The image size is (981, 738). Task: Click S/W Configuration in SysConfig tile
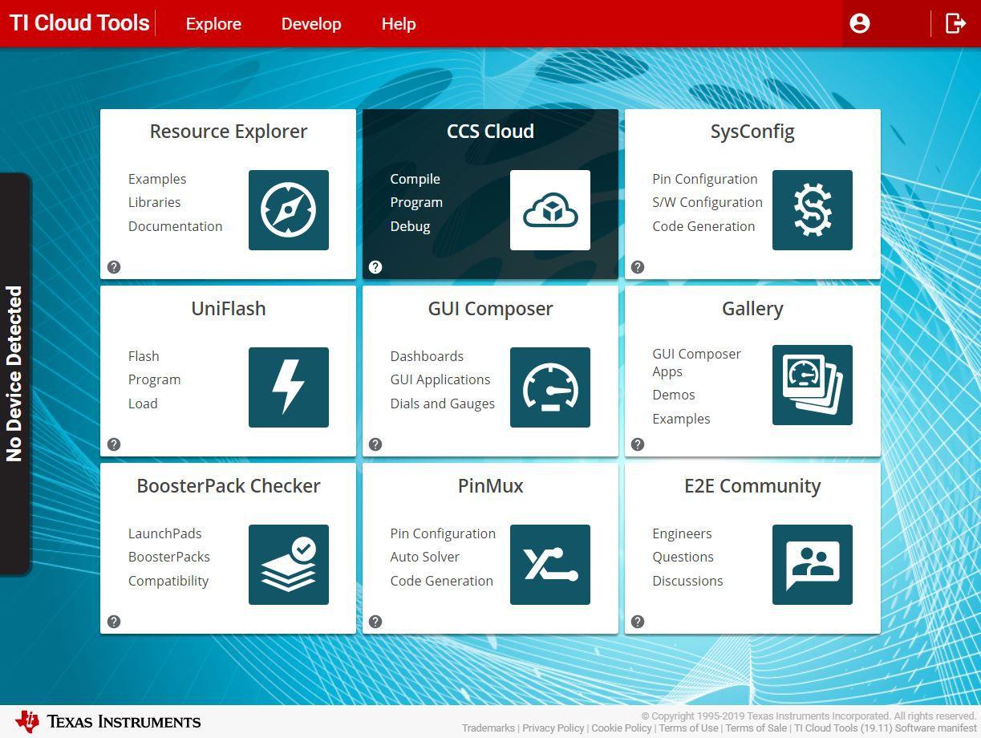(x=707, y=202)
